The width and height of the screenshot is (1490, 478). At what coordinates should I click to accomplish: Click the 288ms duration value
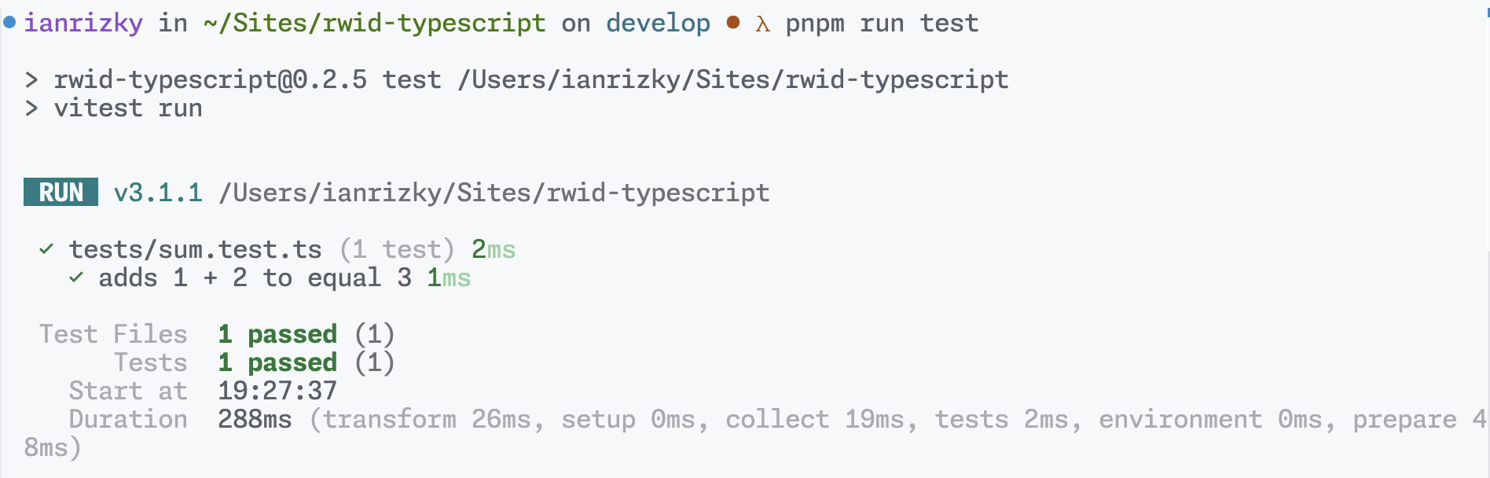255,419
